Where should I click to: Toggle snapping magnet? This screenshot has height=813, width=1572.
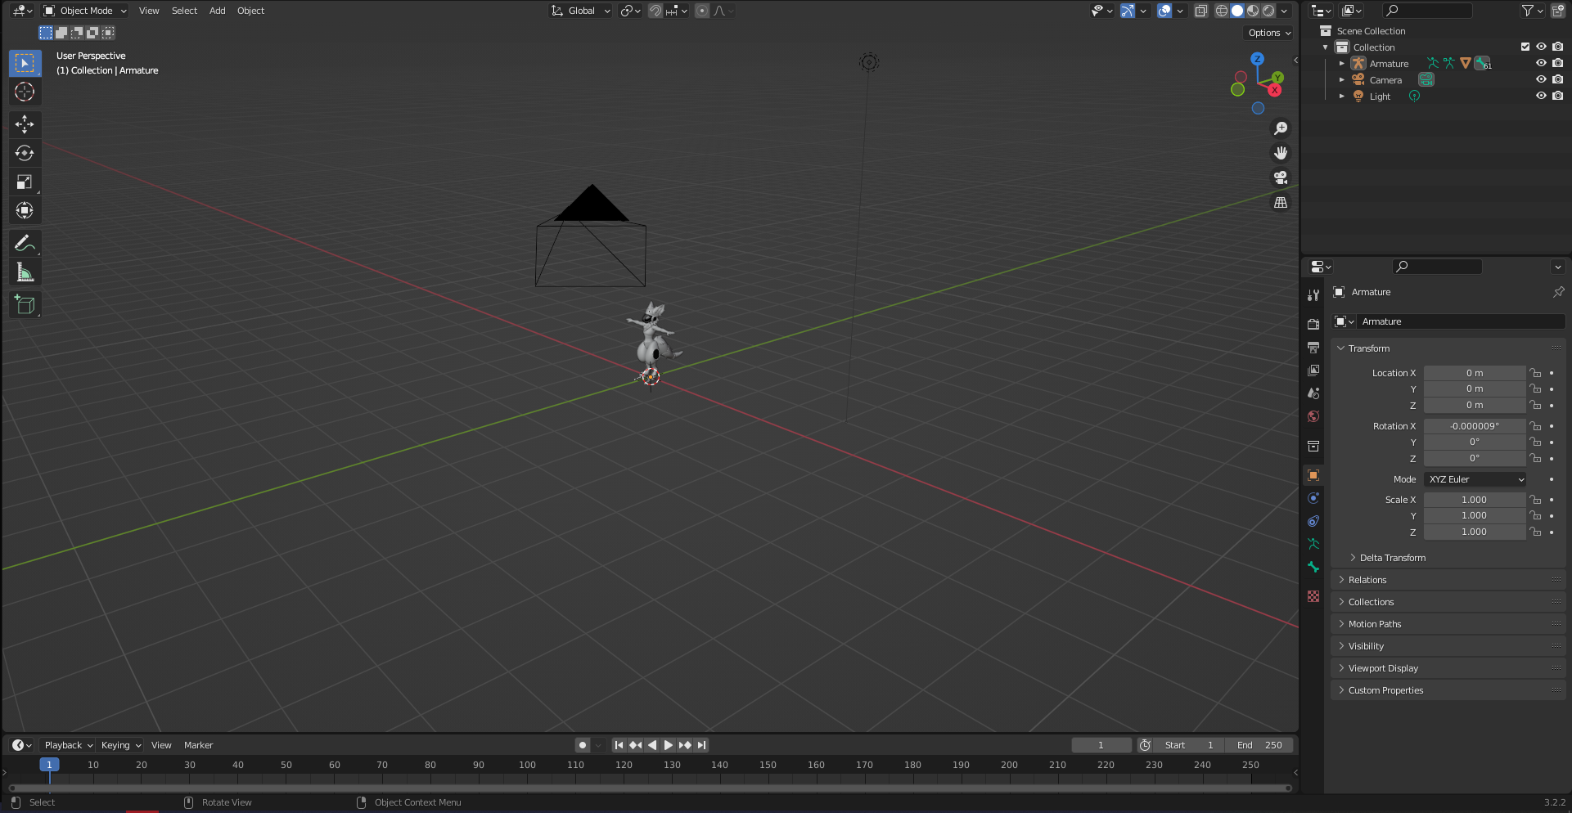click(x=655, y=11)
